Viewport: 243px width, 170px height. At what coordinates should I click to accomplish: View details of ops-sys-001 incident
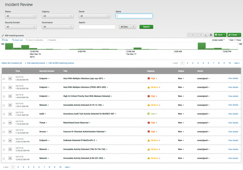coord(233,78)
